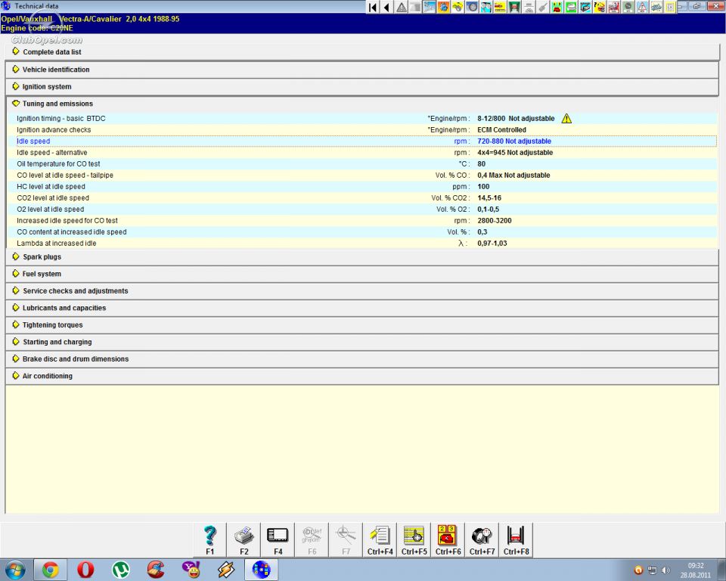Open uTorrent from the taskbar
The width and height of the screenshot is (726, 581).
[121, 570]
